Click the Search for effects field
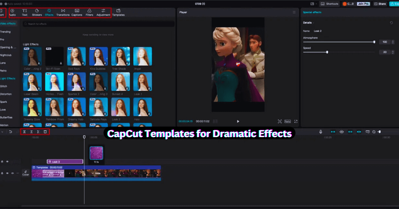The height and width of the screenshot is (209, 399). pos(98,24)
